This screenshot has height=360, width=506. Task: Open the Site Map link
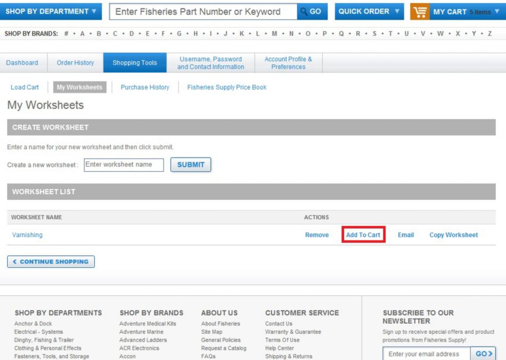[x=212, y=331]
